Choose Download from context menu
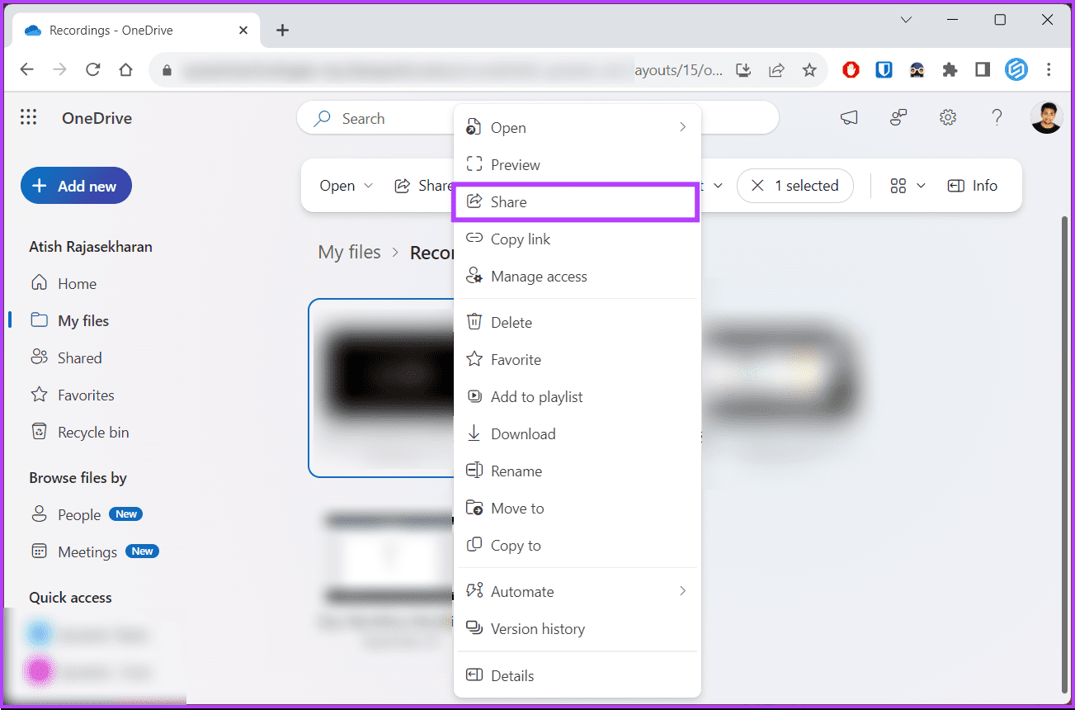This screenshot has width=1075, height=710. (x=522, y=434)
